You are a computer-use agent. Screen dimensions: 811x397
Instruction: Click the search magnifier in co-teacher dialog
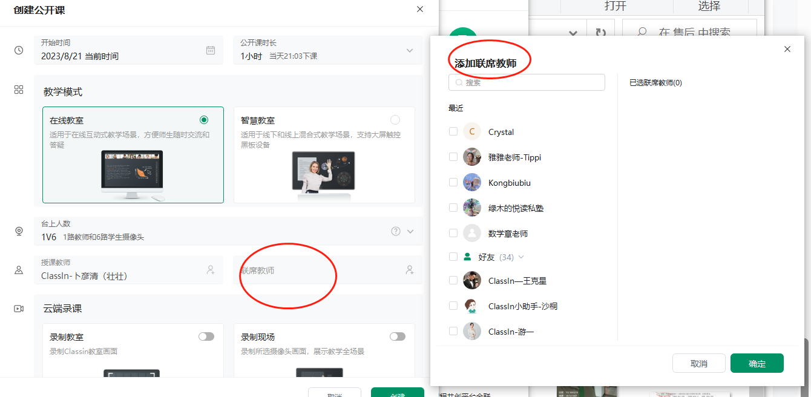point(459,82)
